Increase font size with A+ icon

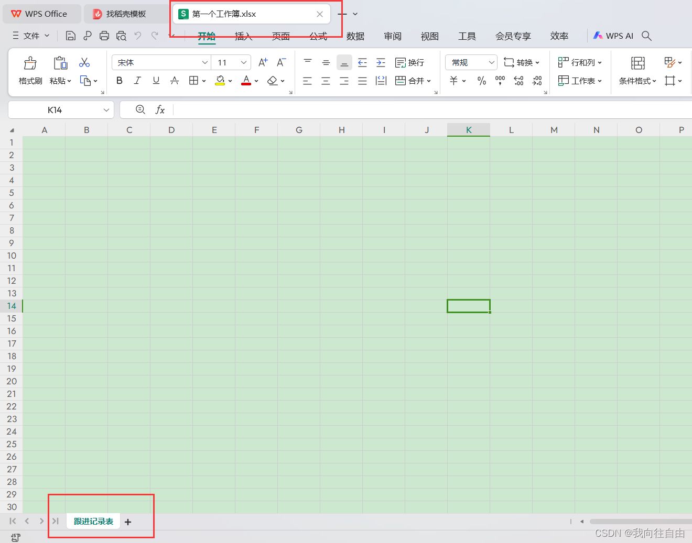263,62
